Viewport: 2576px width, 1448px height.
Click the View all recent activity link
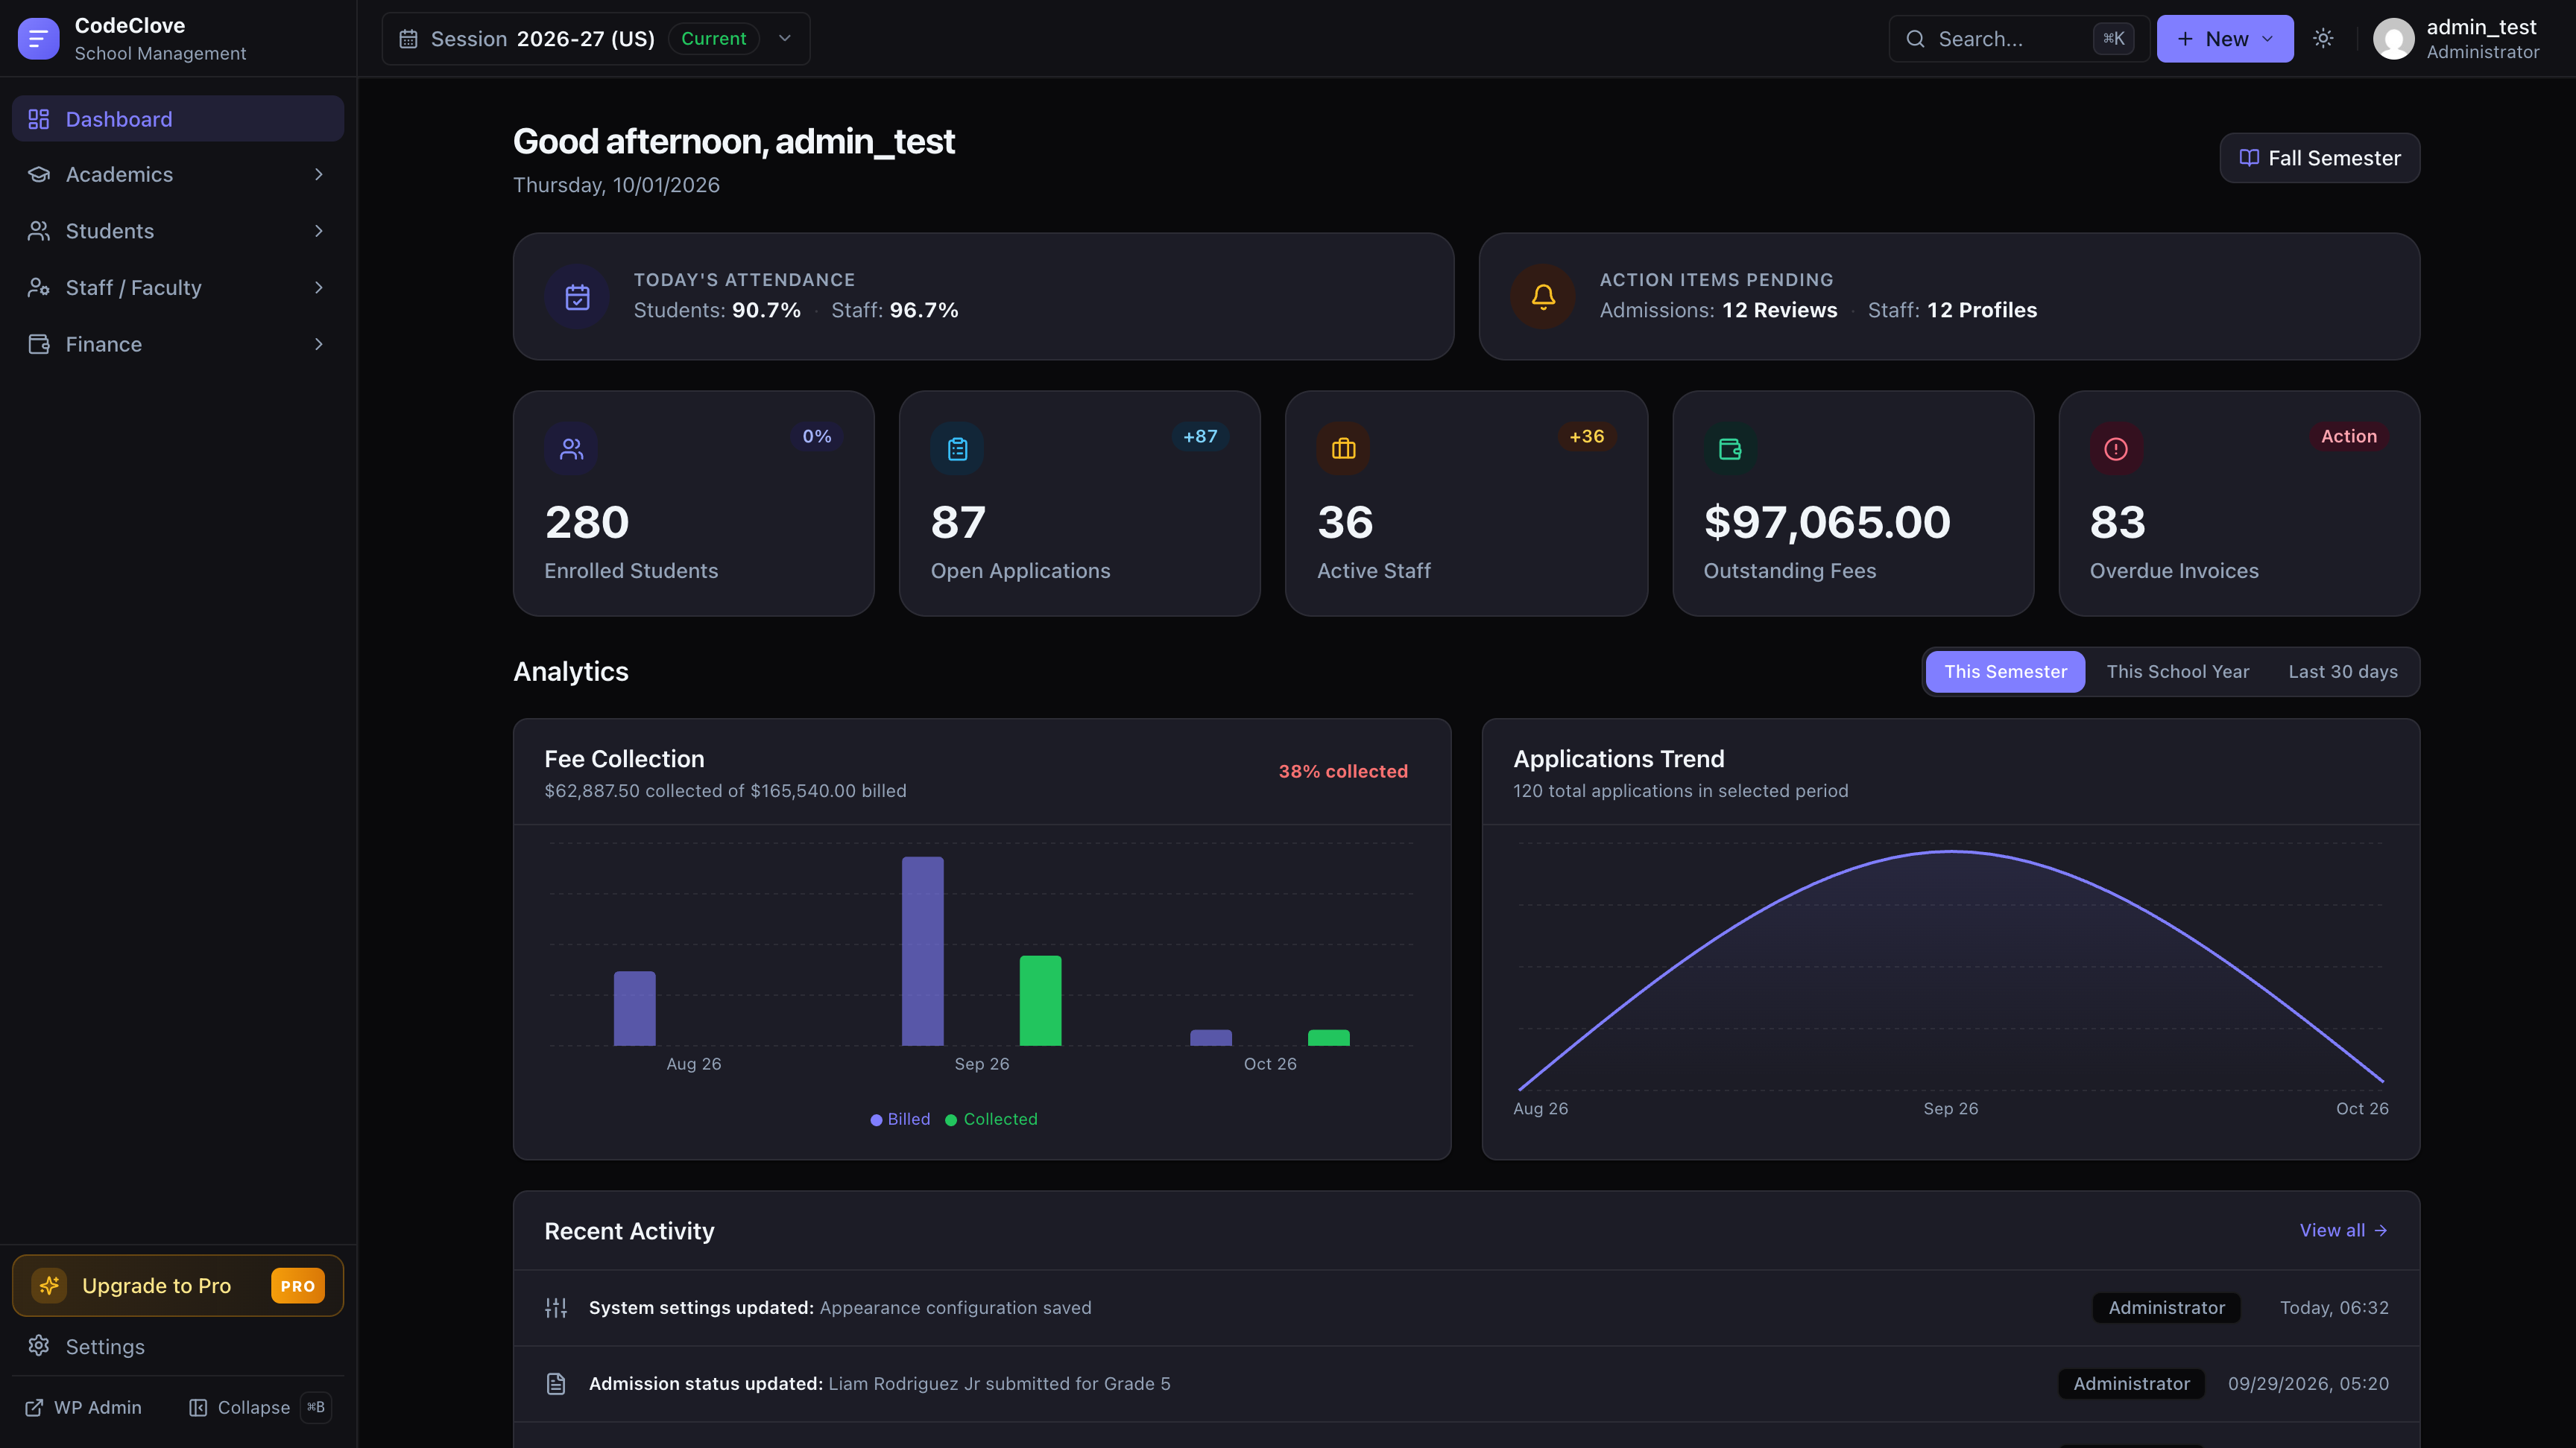coord(2343,1231)
